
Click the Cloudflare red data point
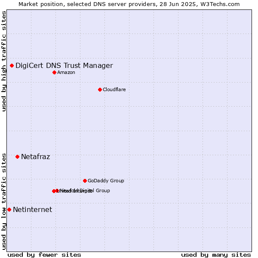point(100,90)
